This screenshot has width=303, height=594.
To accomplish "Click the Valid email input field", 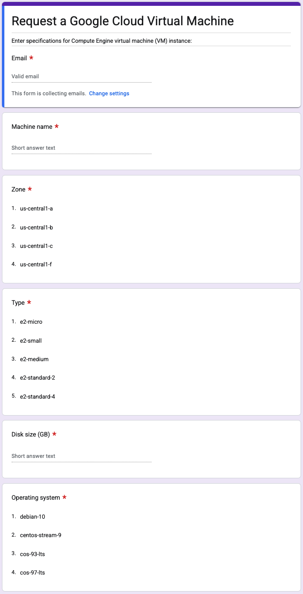I will point(81,76).
